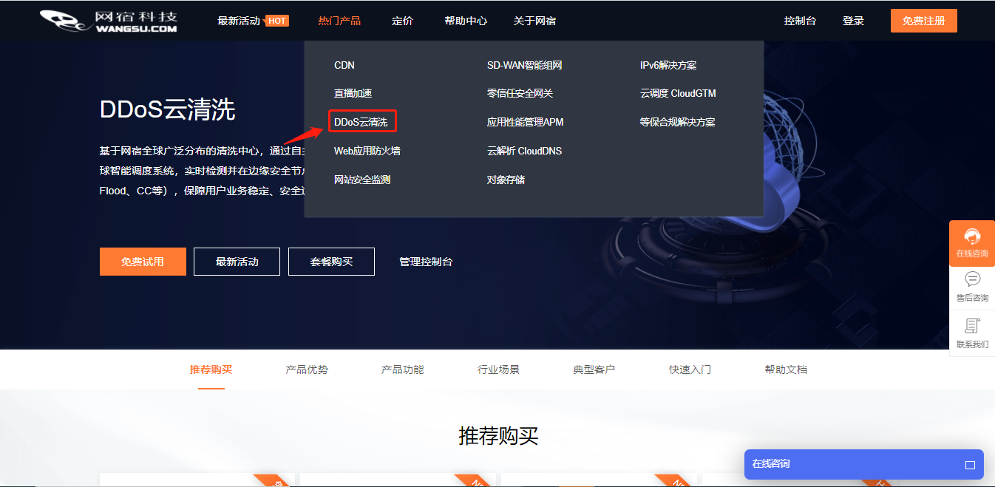This screenshot has height=487, width=995.
Task: Click the online consultation headset icon
Action: click(x=972, y=236)
